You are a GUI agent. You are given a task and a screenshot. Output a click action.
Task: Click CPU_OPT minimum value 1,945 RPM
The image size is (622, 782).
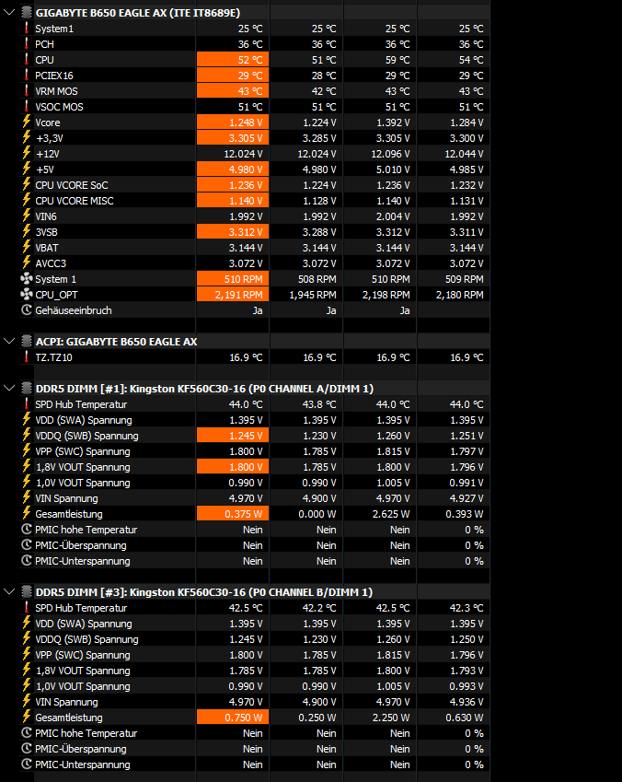point(313,295)
